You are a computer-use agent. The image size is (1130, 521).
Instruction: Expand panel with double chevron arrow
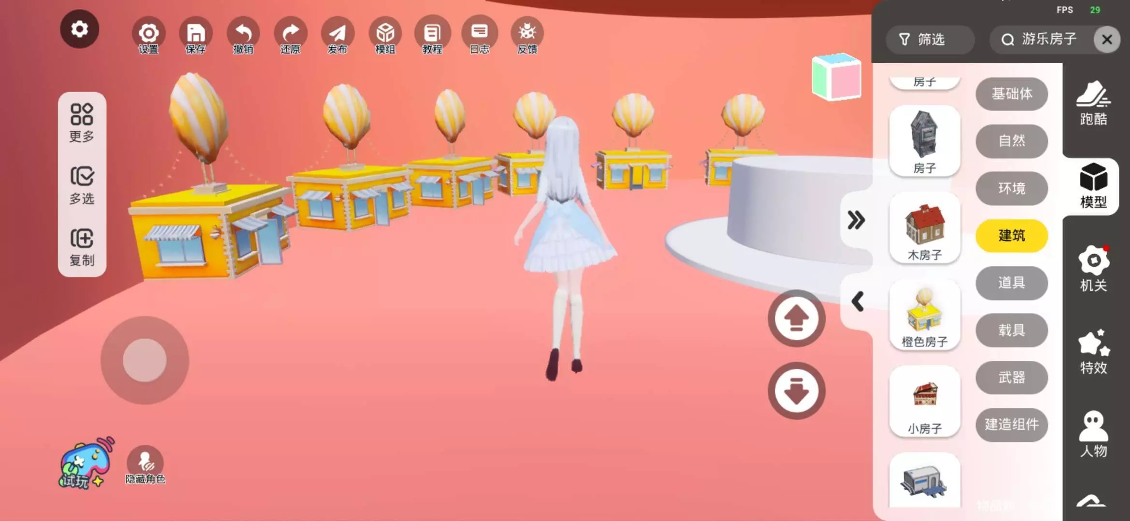coord(856,220)
